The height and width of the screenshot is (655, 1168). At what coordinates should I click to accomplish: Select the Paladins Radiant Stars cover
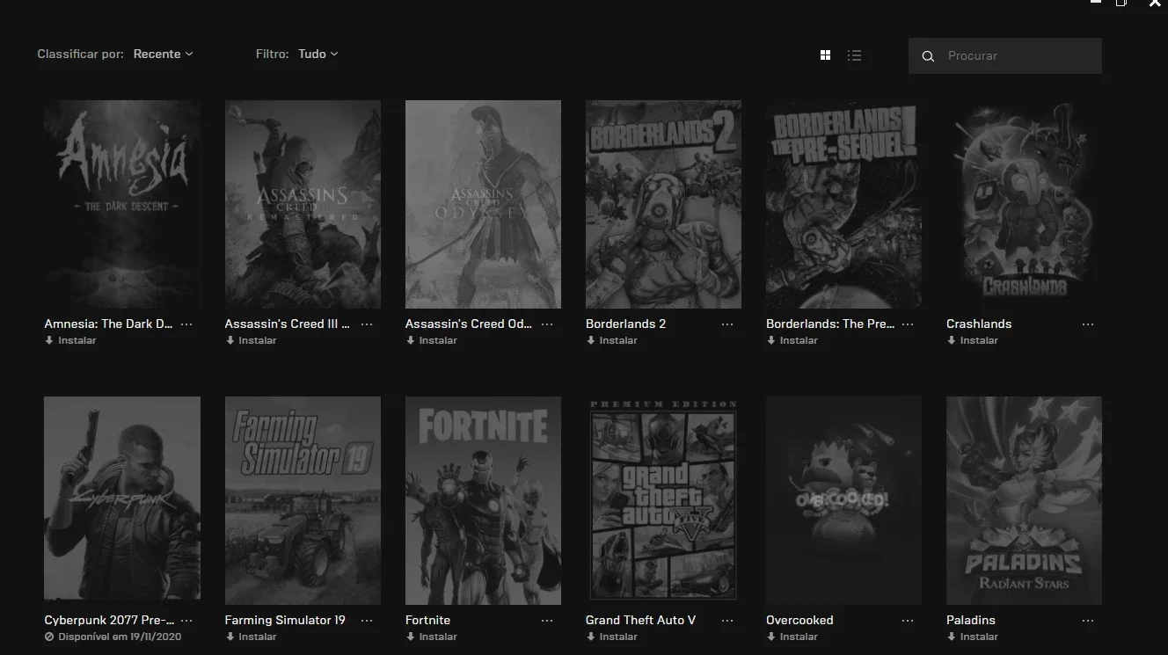click(x=1024, y=500)
